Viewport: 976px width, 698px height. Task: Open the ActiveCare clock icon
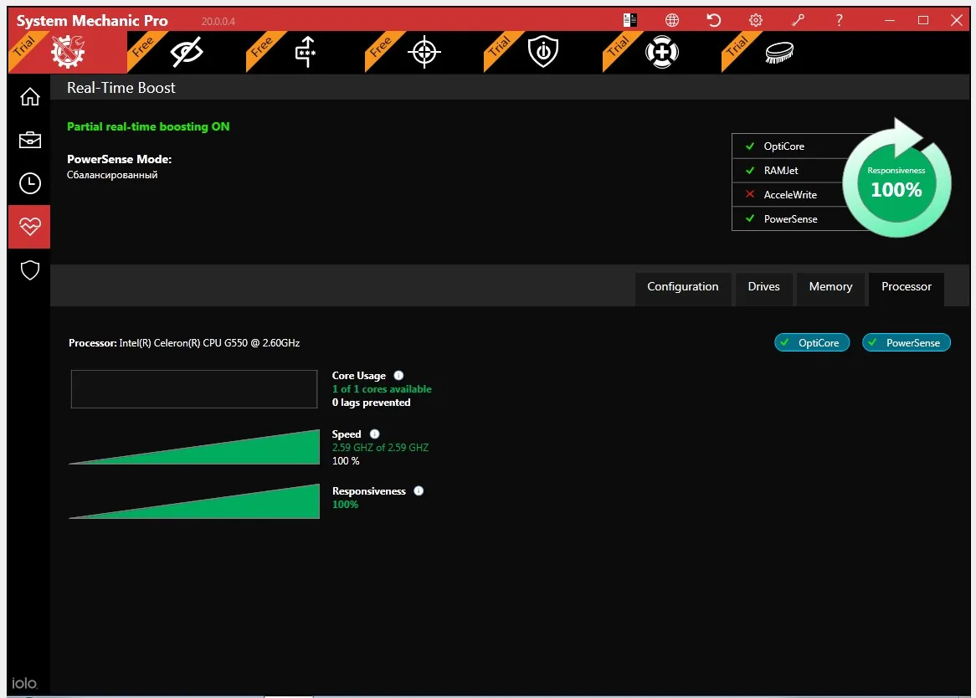29,183
